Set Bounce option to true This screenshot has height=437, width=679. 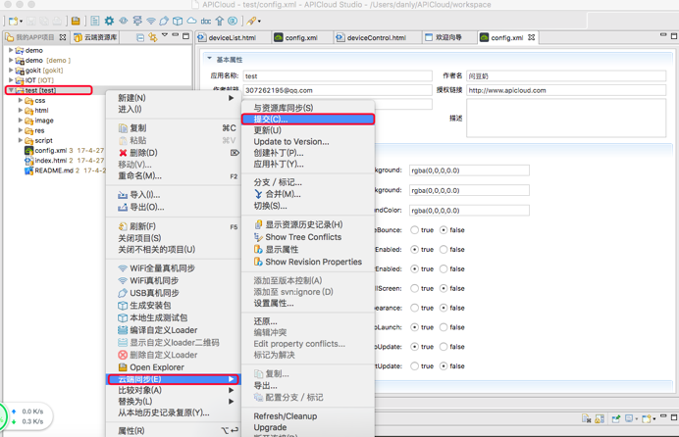click(x=415, y=230)
